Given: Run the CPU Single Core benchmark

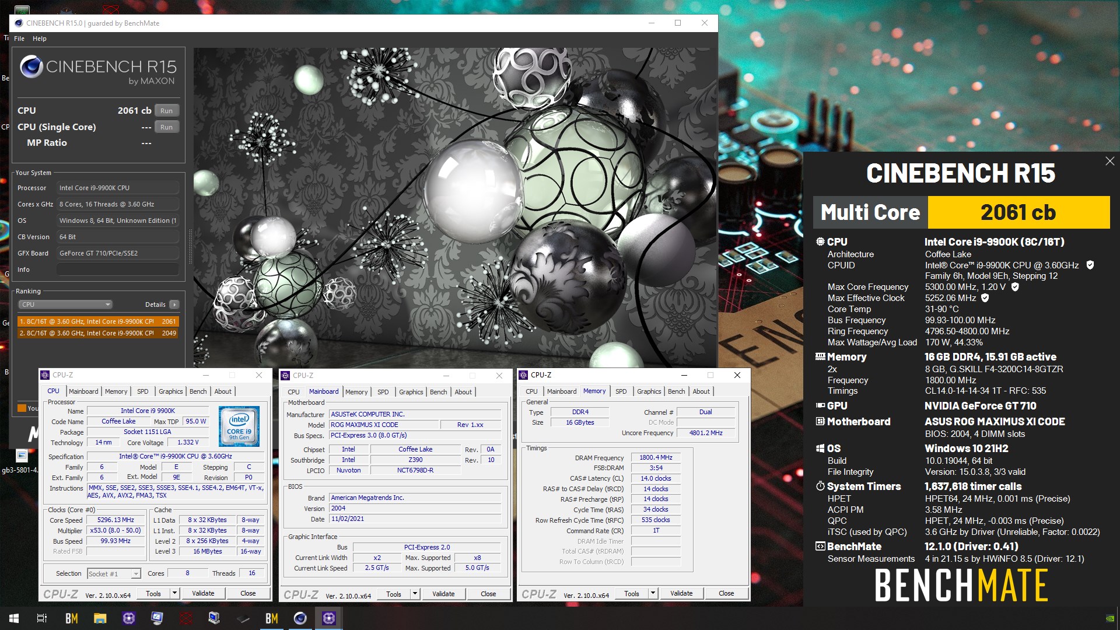Looking at the screenshot, I should (x=166, y=127).
